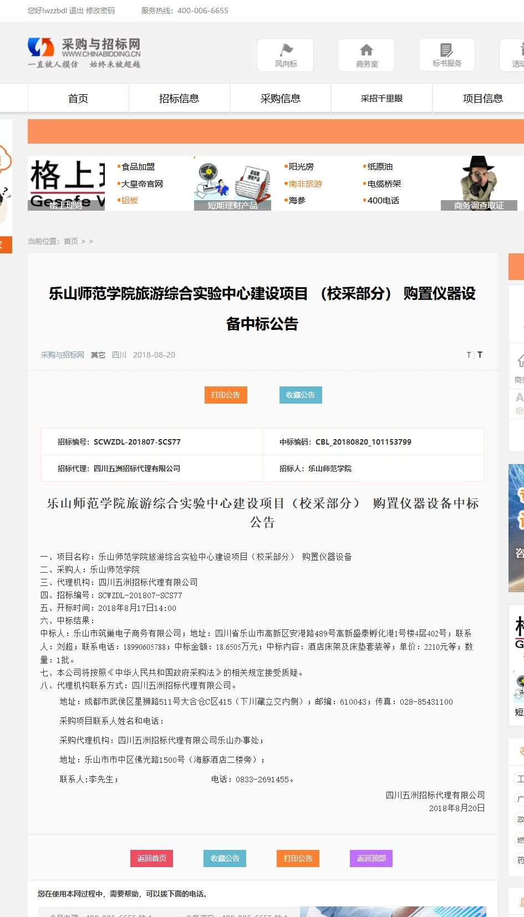Click the 风向标 flag icon

pyautogui.click(x=286, y=50)
